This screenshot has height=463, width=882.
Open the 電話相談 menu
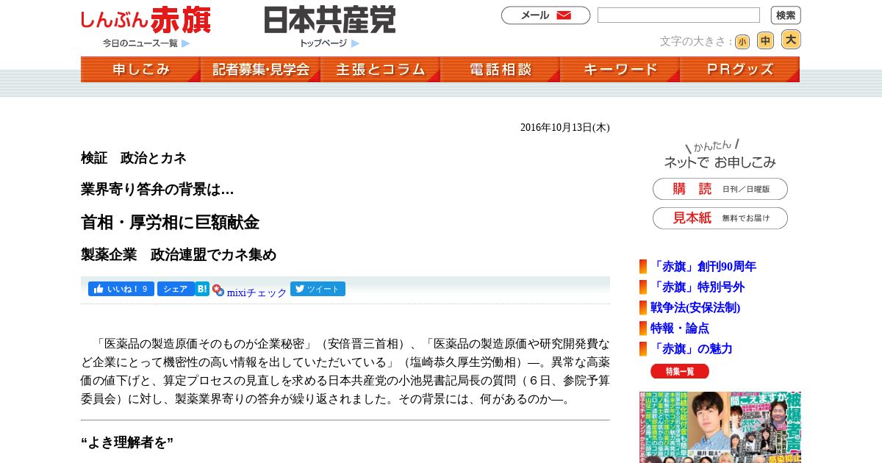500,70
